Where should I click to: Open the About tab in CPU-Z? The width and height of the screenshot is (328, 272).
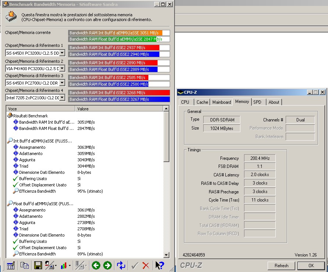[x=274, y=102]
